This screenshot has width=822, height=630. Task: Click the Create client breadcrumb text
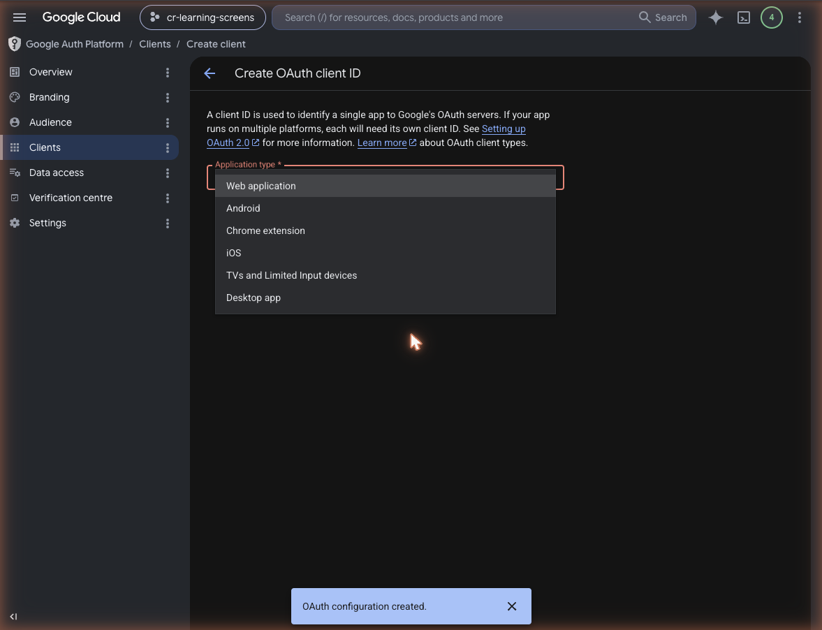pyautogui.click(x=216, y=44)
